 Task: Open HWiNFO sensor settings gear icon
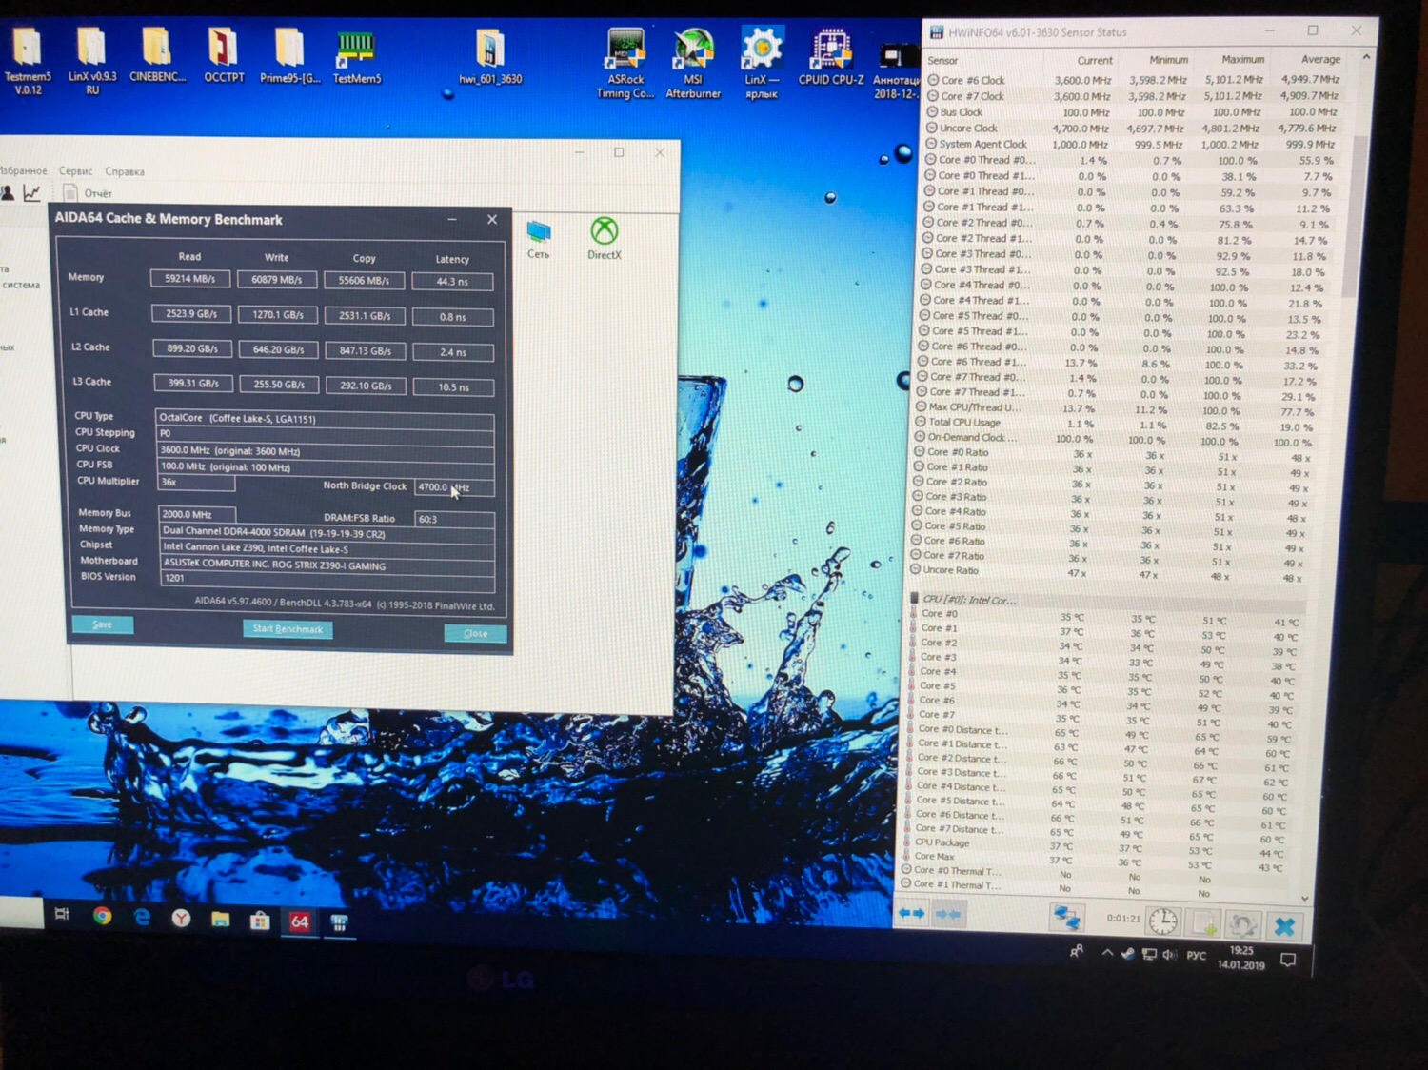click(x=1243, y=925)
